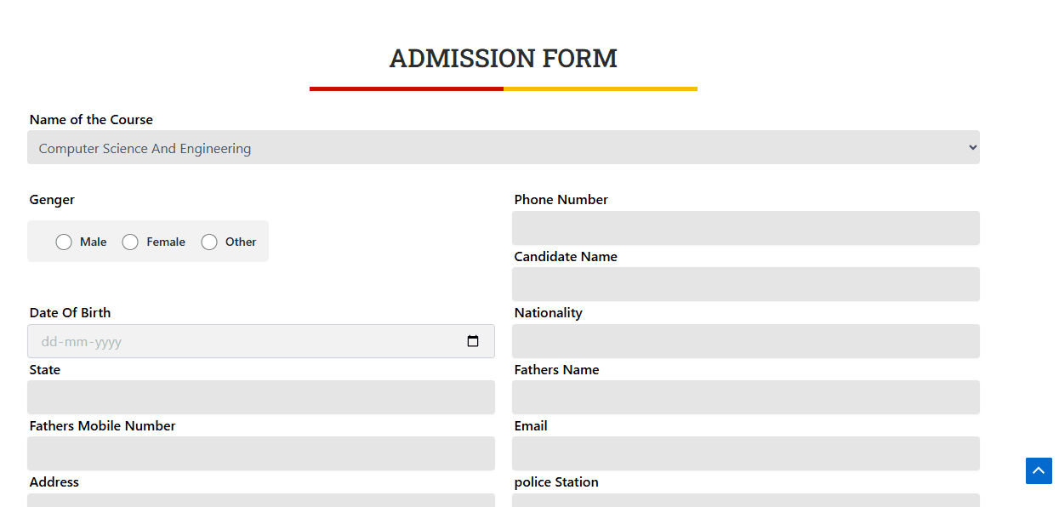Focus the Candidate Name text box
Viewport: 1059px width, 507px height.
pos(745,284)
